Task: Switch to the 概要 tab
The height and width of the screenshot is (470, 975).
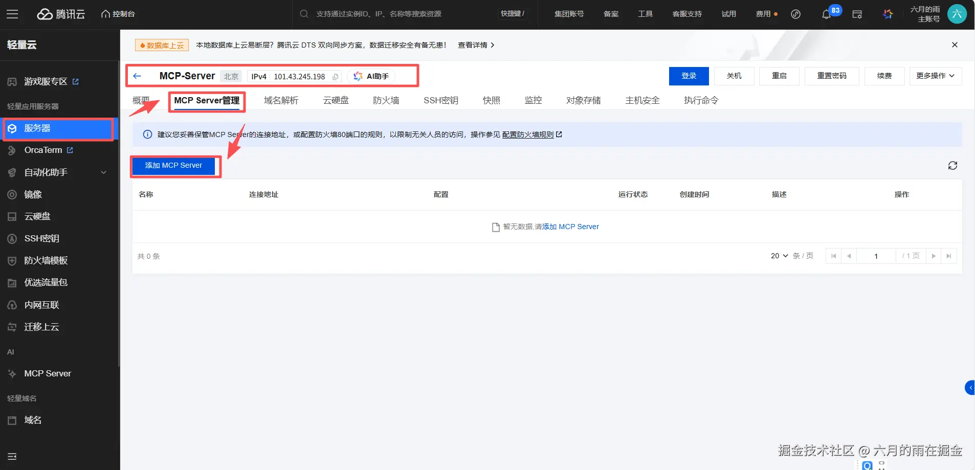Action: (141, 100)
